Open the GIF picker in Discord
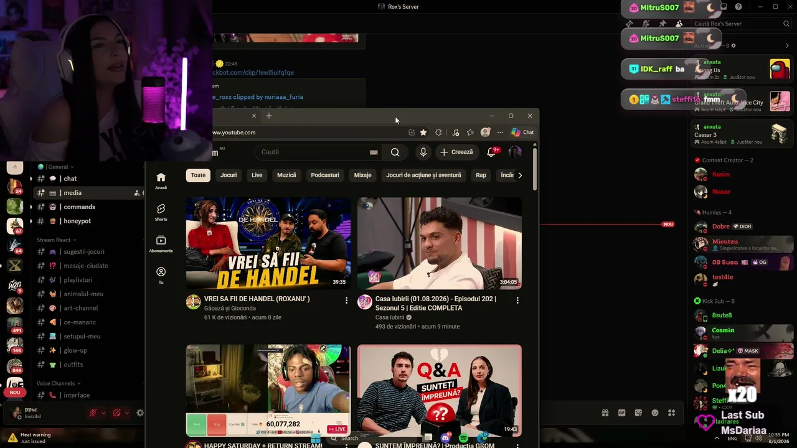This screenshot has width=797, height=448. 621,413
